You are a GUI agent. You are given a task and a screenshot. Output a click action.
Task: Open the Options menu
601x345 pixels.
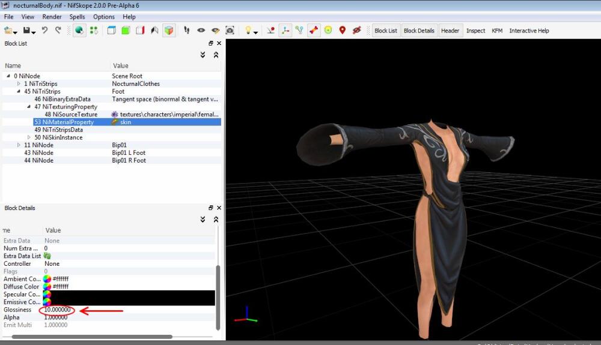104,17
